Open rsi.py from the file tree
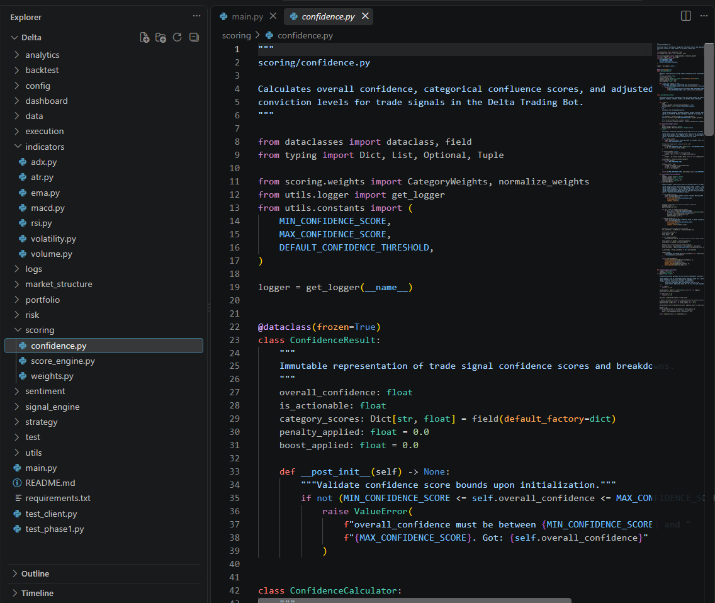Screen dimensions: 715x603 coord(41,223)
